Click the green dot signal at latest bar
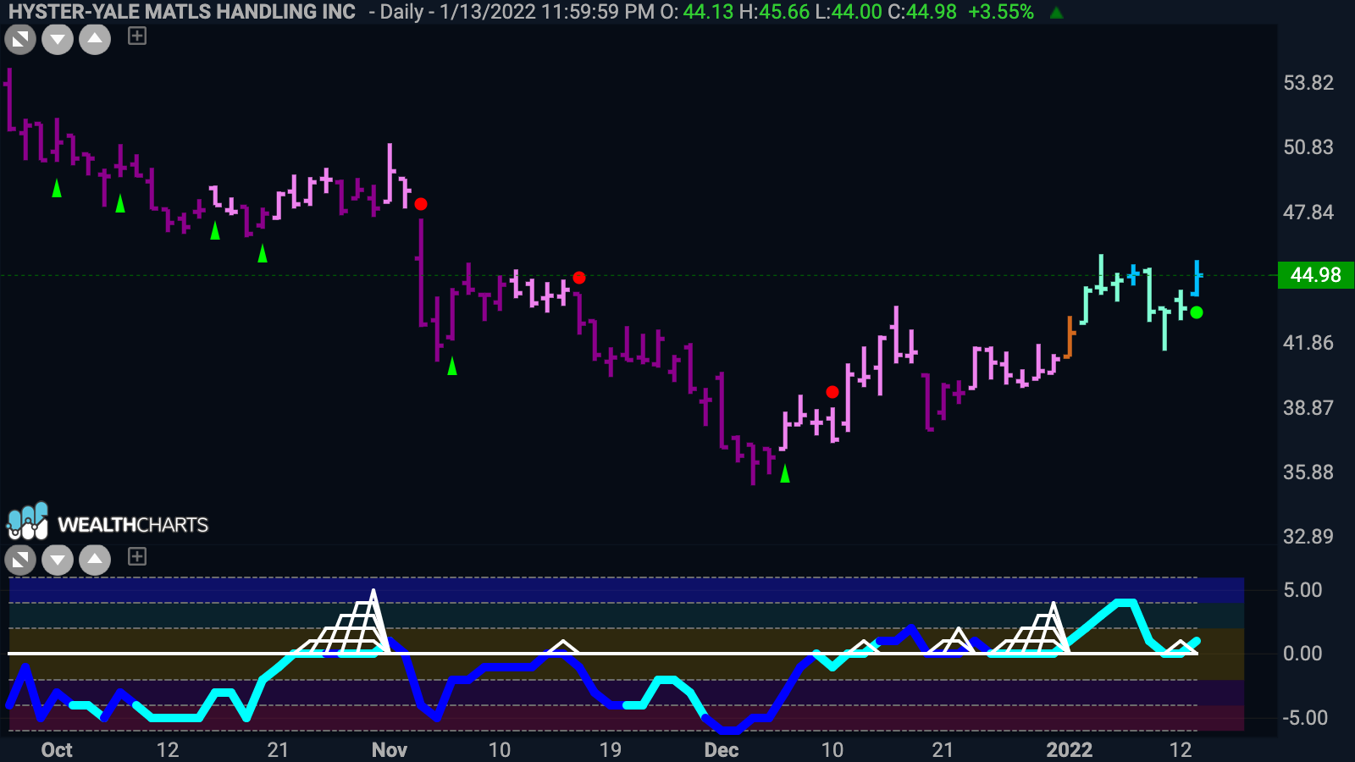 [x=1197, y=312]
